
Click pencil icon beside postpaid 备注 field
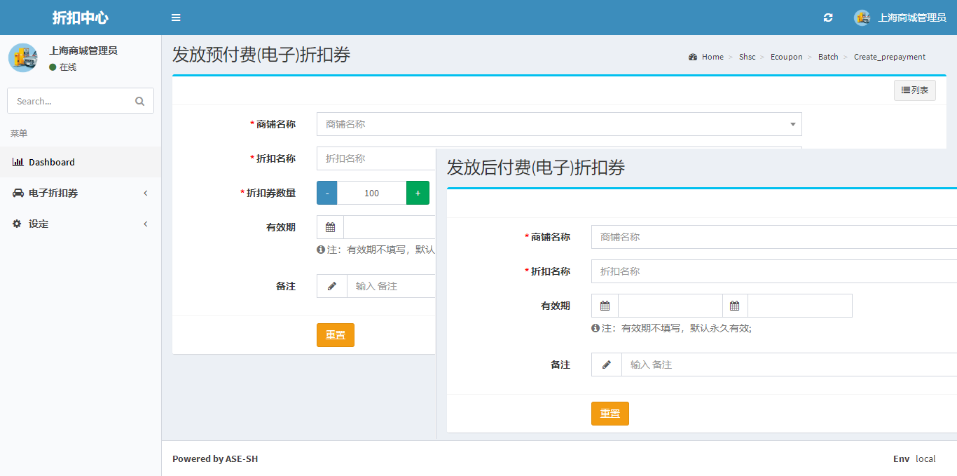[x=606, y=365]
